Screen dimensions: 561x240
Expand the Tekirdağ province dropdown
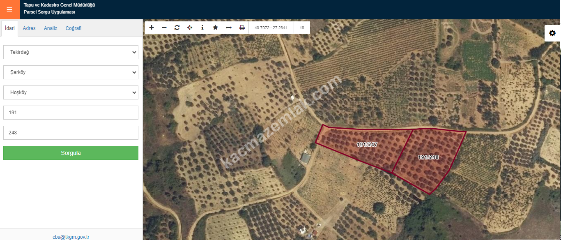tap(71, 52)
